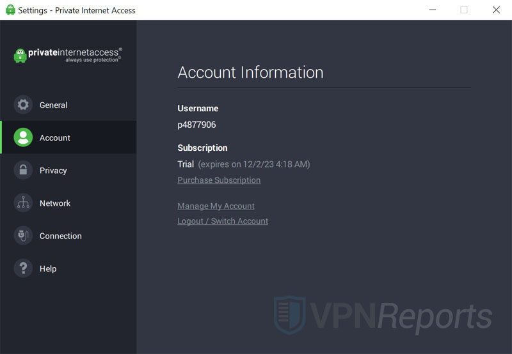
Task: Click the Account person icon
Action: click(x=23, y=137)
